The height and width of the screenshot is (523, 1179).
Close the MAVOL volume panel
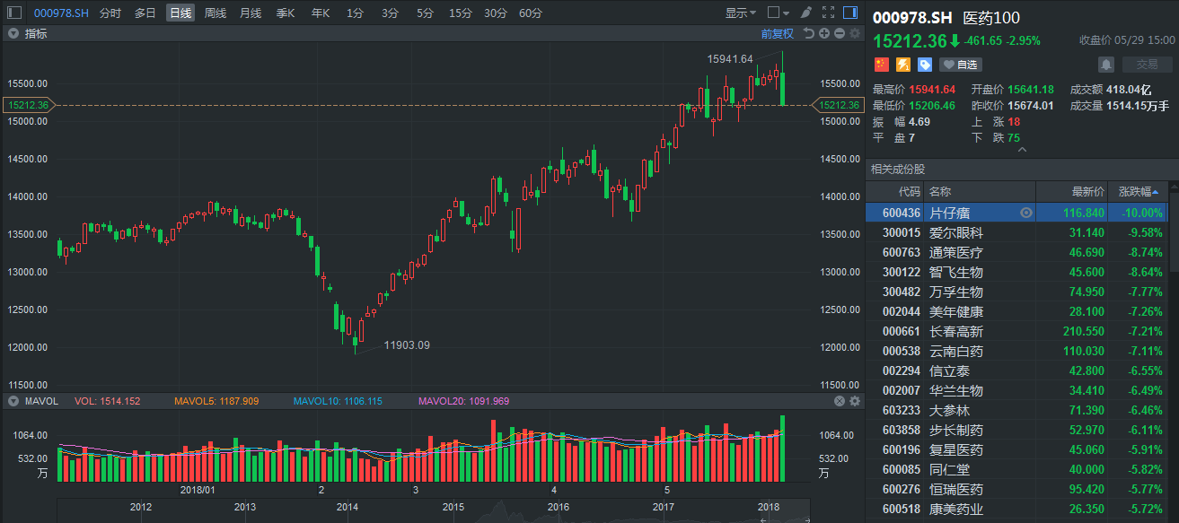pos(840,401)
